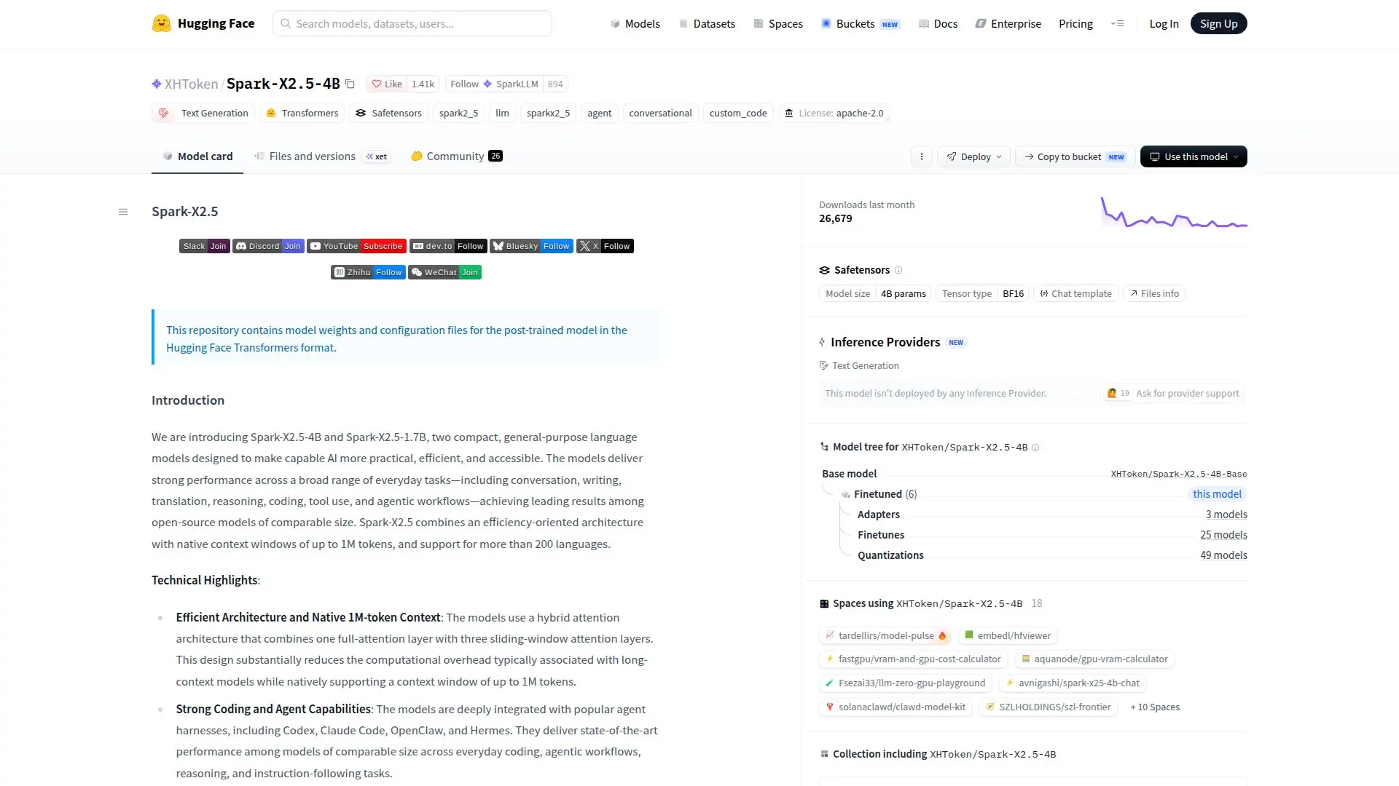Open the Safetensors info icon
Screen dimensions: 1399x786
898,270
